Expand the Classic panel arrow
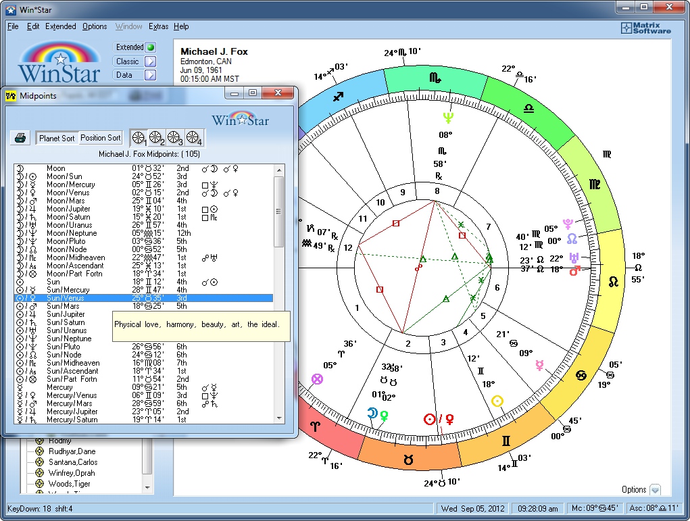Viewport: 690px width, 521px height. point(151,61)
